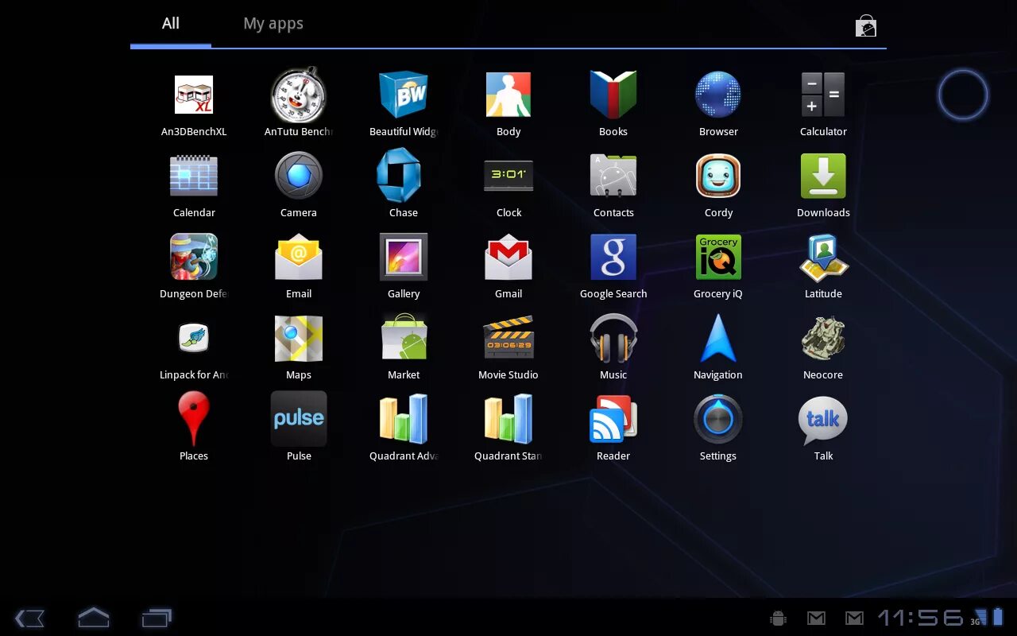The width and height of the screenshot is (1017, 636).
Task: Open the An3DBenchXL app
Action: point(194,95)
